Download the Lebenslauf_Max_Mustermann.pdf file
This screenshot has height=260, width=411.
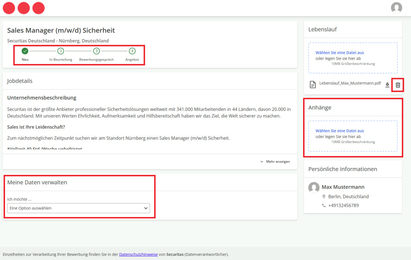click(x=387, y=85)
